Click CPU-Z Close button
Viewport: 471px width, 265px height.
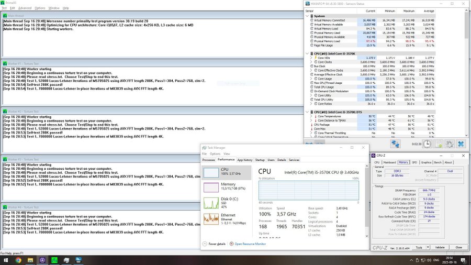pyautogui.click(x=458, y=247)
